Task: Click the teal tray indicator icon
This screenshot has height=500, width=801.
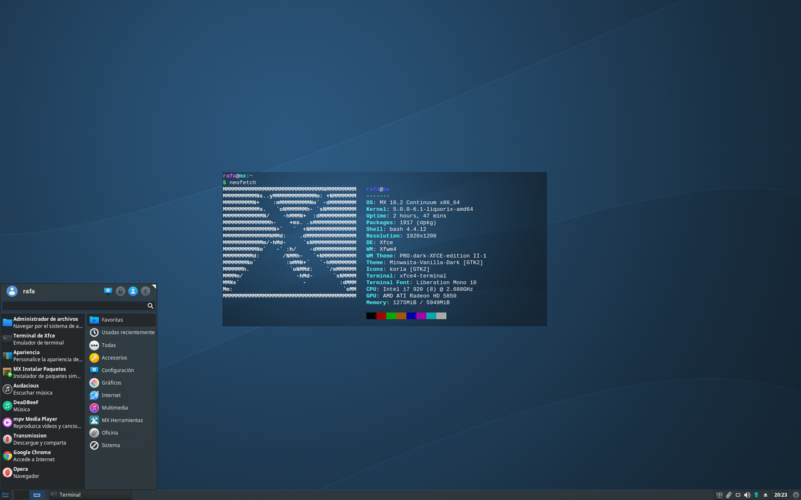Action: coord(756,495)
